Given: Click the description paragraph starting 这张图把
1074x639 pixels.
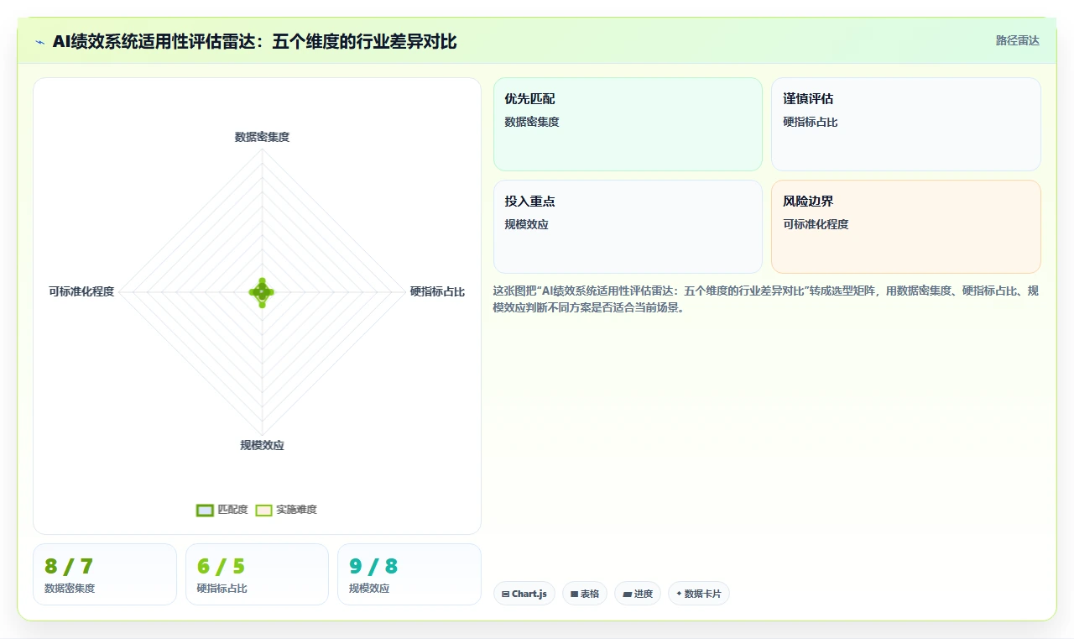Looking at the screenshot, I should (x=766, y=299).
